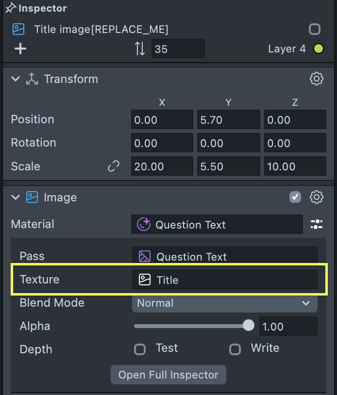This screenshot has width=337, height=395.
Task: Click the plus add component icon
Action: [x=20, y=49]
